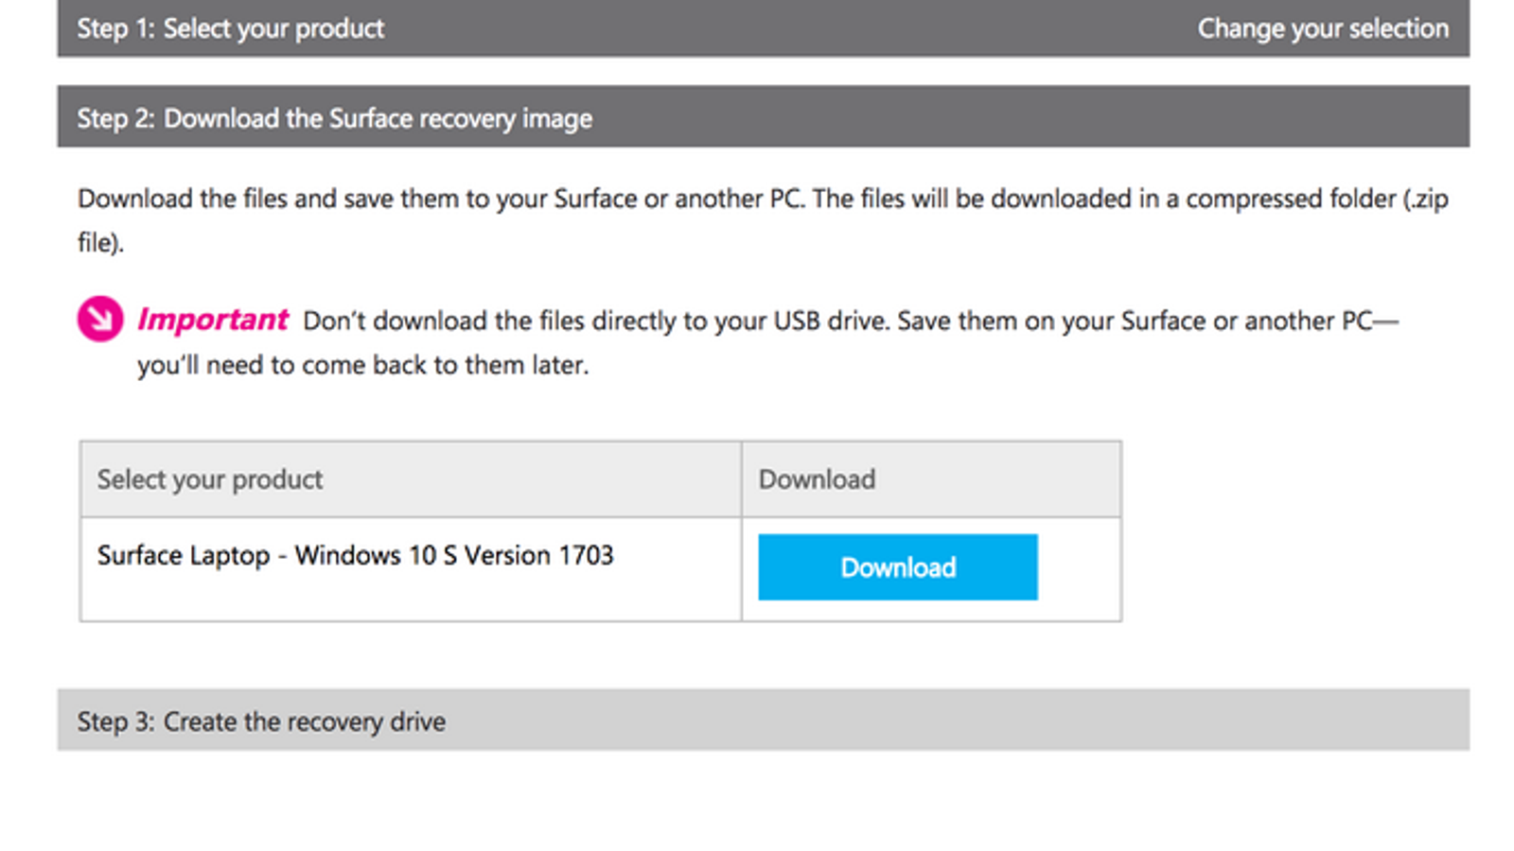Open the Change your selection link

pyautogui.click(x=1322, y=28)
